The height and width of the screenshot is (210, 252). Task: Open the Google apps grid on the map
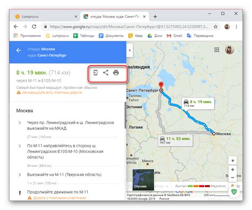pyautogui.click(x=217, y=50)
